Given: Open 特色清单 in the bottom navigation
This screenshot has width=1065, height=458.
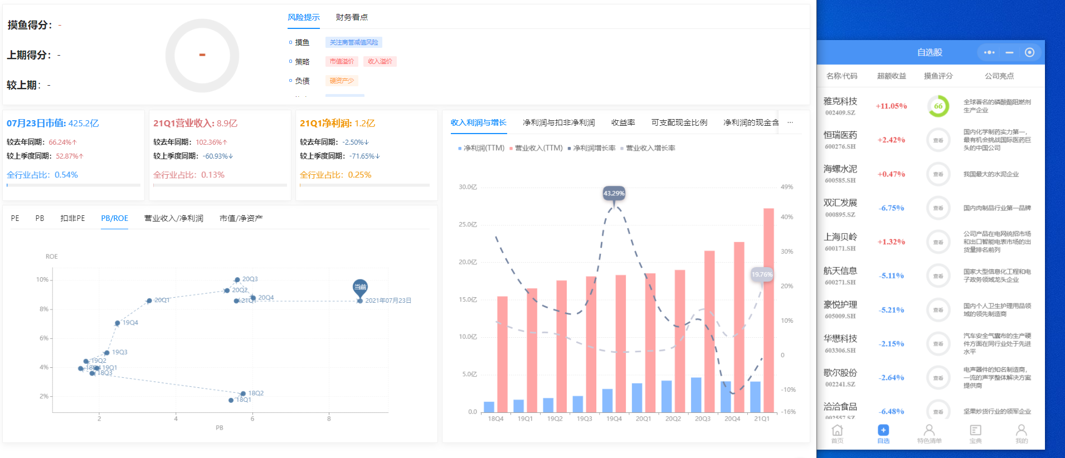Looking at the screenshot, I should click(929, 434).
